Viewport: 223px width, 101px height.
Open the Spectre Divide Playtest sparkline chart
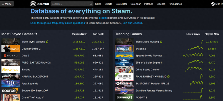point(193,56)
